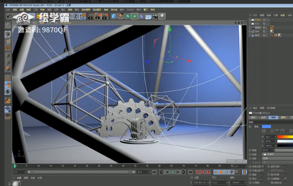This screenshot has width=293, height=186.
Task: Toggle the green enable checkmark for 灯光.1
Action: [x=268, y=20]
